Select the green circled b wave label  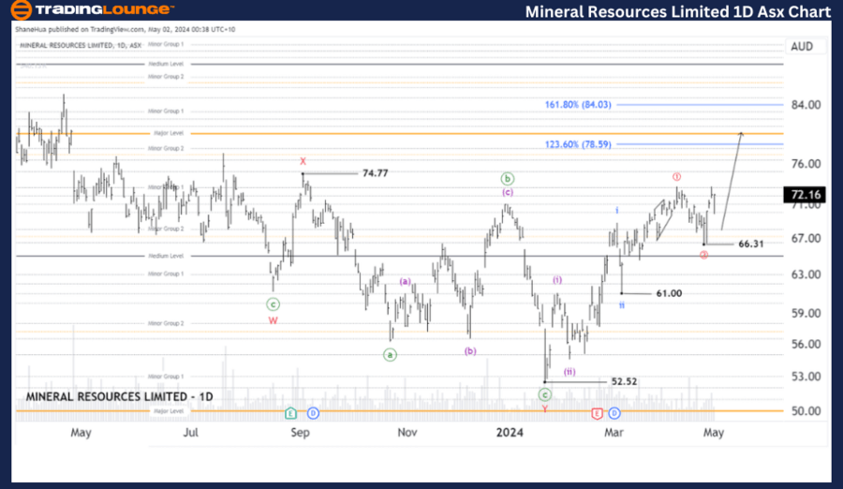(507, 179)
